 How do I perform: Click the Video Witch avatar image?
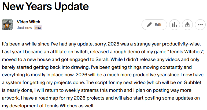click(x=7, y=25)
